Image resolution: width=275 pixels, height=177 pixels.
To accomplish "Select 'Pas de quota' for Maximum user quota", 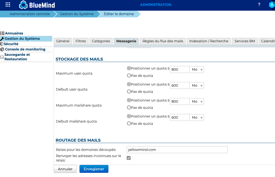I will [x=129, y=75].
